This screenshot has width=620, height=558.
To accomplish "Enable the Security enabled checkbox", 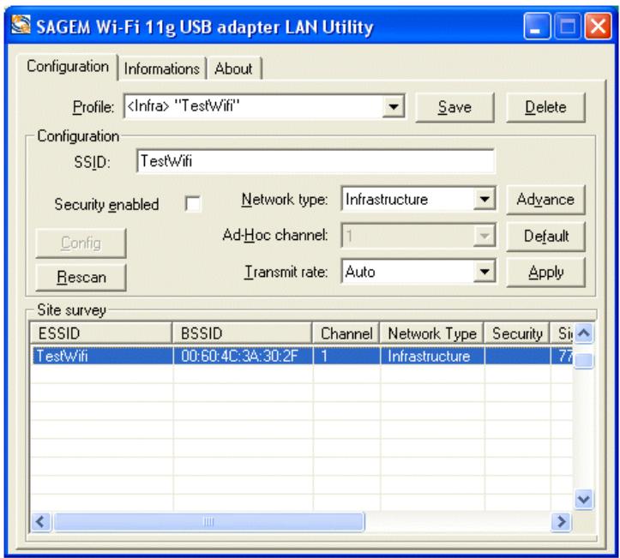I will pos(193,204).
